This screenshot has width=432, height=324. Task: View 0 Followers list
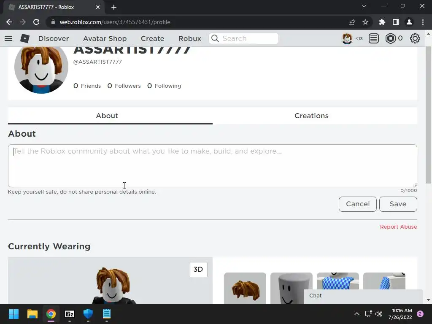(124, 86)
